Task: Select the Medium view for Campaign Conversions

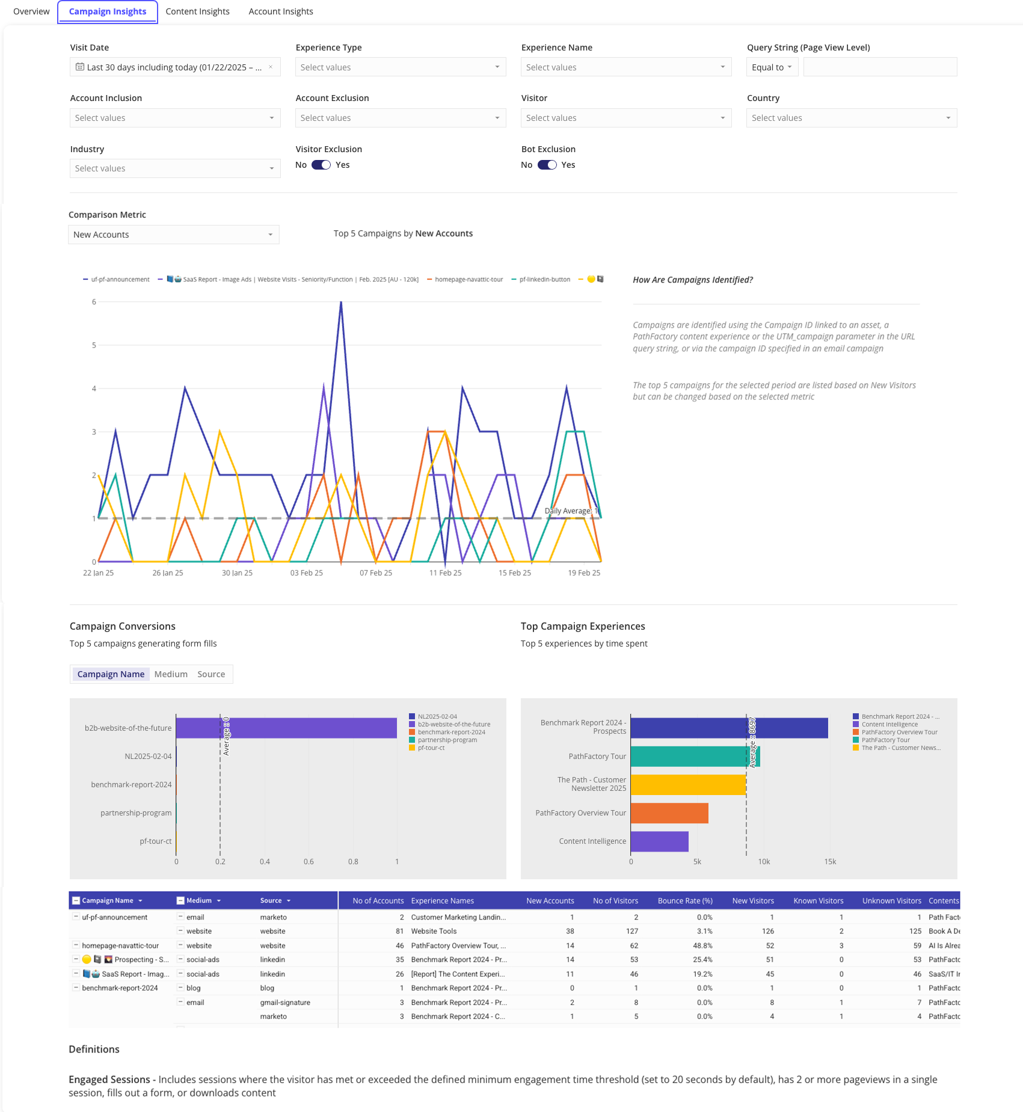Action: [x=171, y=674]
